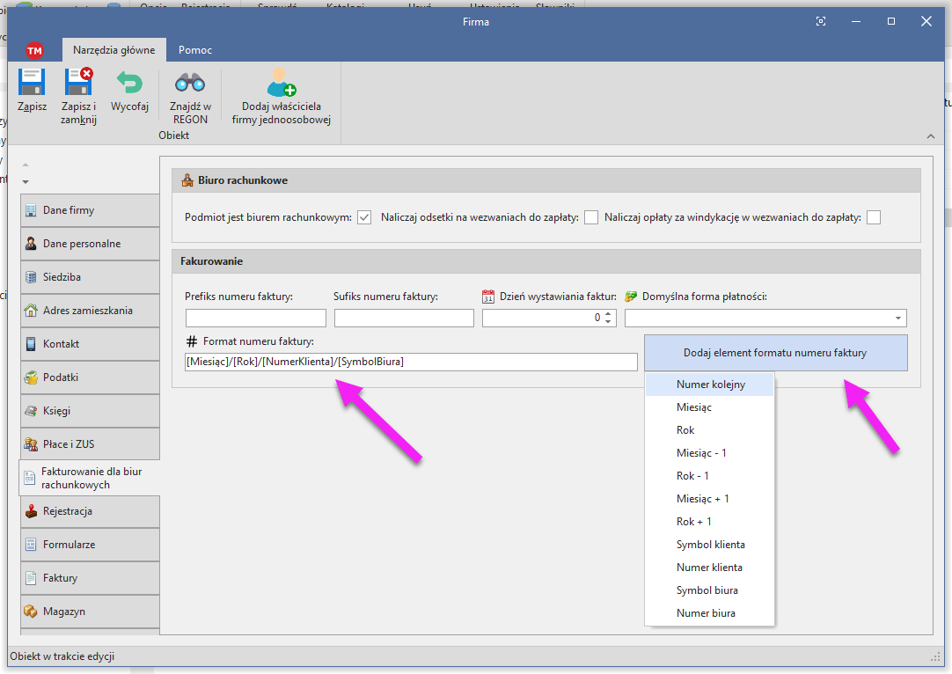Click the Wycofaj undo arrow icon

coord(129,83)
